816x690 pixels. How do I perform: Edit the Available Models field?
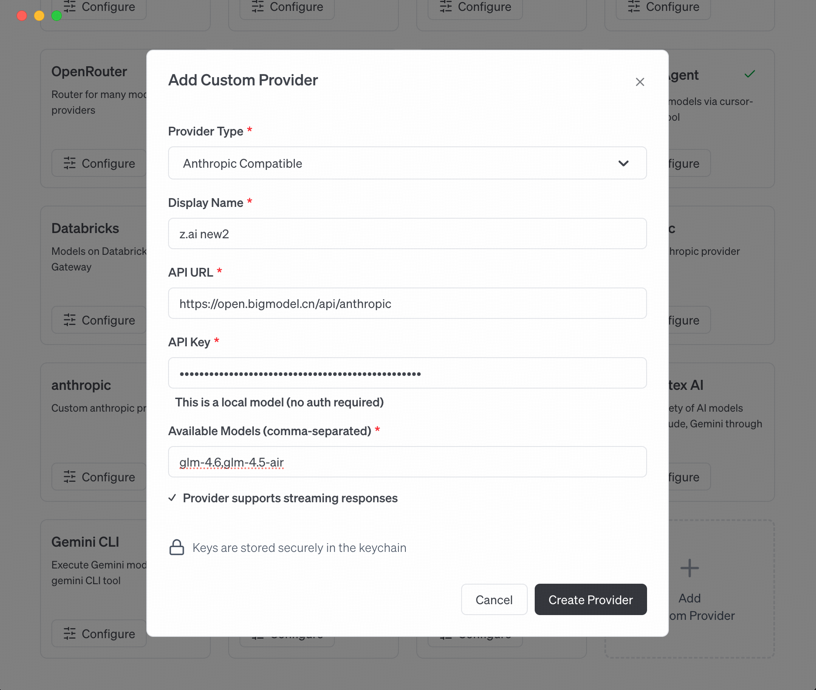click(407, 462)
